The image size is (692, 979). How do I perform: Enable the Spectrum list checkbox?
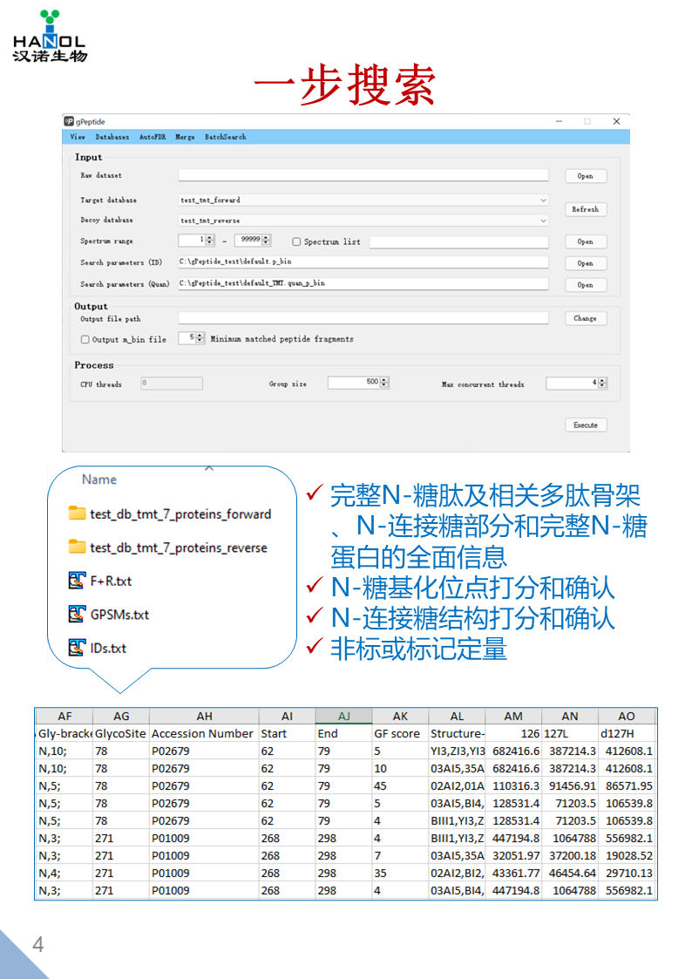[x=296, y=241]
